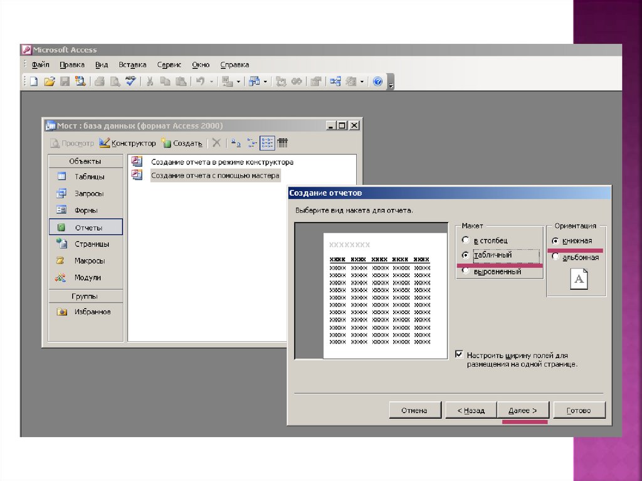Open the "Сервис" menu
This screenshot has height=481, width=642.
click(x=169, y=65)
